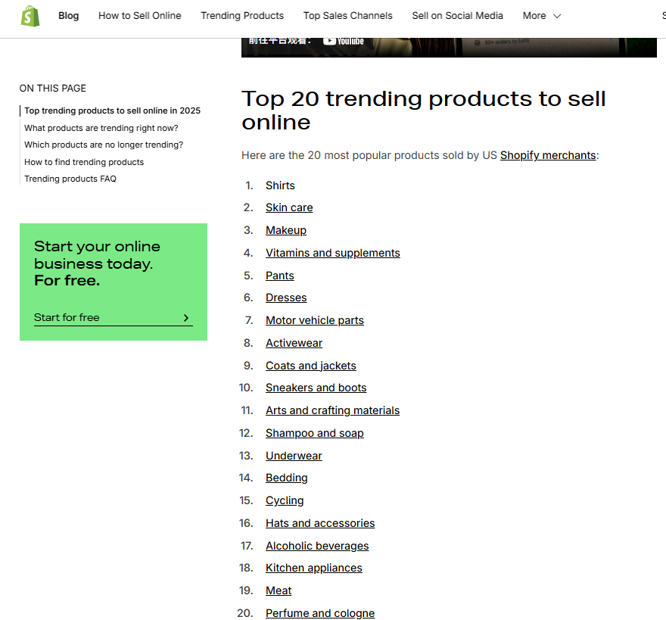
Task: Open the Shopify merchants link
Action: tap(547, 155)
